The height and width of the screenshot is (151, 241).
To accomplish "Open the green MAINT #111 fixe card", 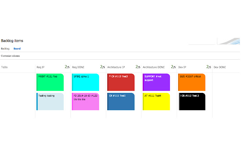I will pyautogui.click(x=50, y=82).
